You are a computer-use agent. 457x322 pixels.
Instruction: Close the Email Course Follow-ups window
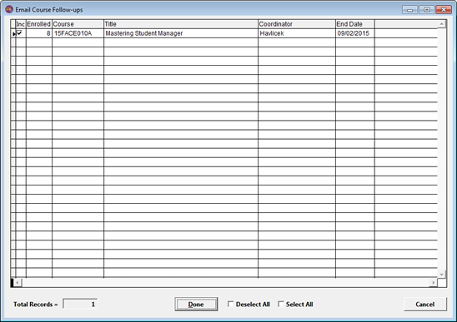pos(444,10)
